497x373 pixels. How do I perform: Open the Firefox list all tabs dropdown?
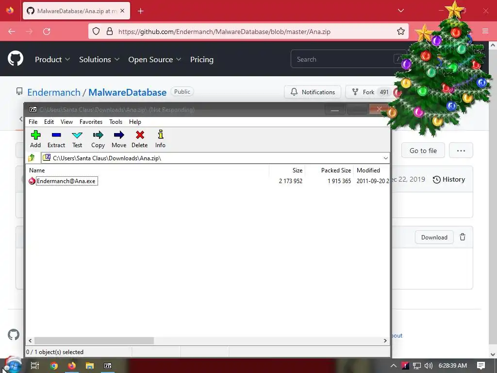(x=400, y=11)
